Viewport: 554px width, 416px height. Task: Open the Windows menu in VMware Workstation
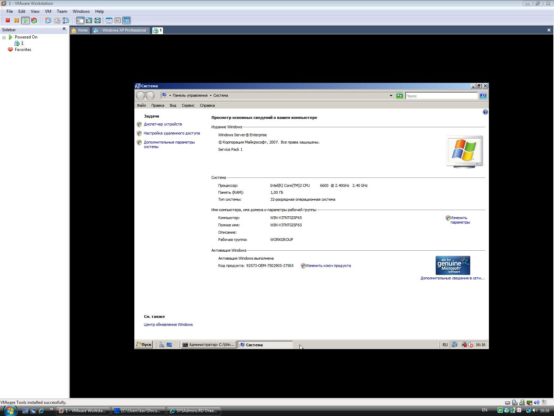81,11
